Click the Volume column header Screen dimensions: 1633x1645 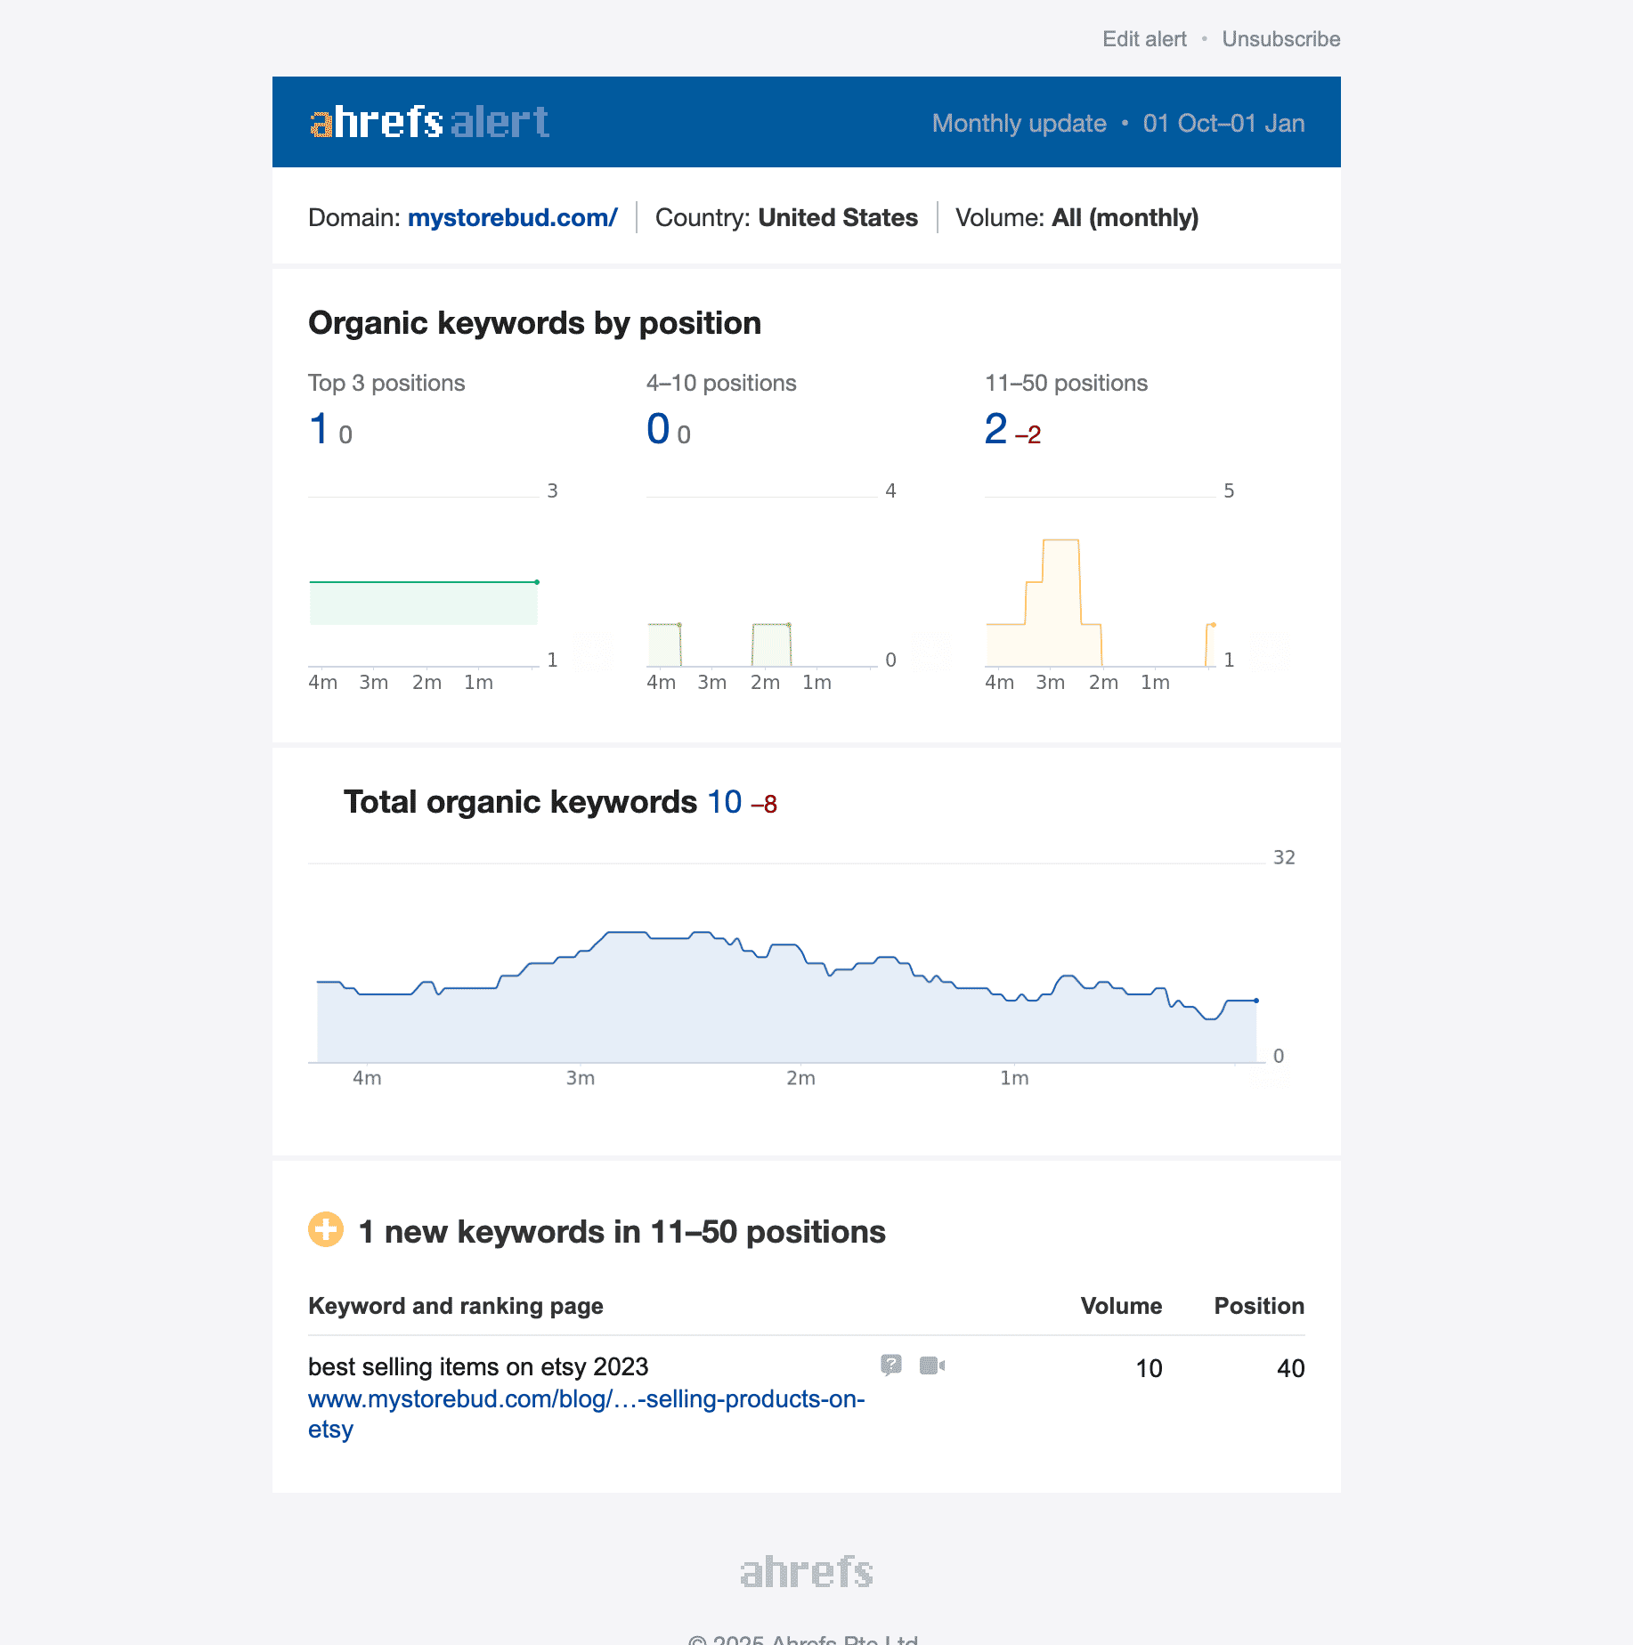click(1121, 1306)
